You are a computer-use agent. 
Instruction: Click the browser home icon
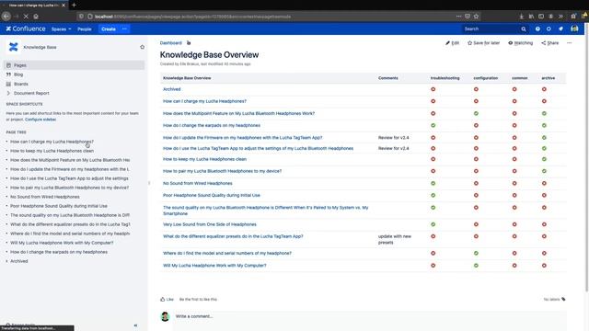[36, 17]
